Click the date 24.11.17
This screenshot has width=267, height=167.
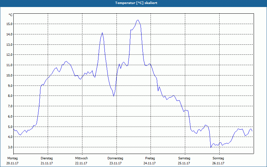150,163
